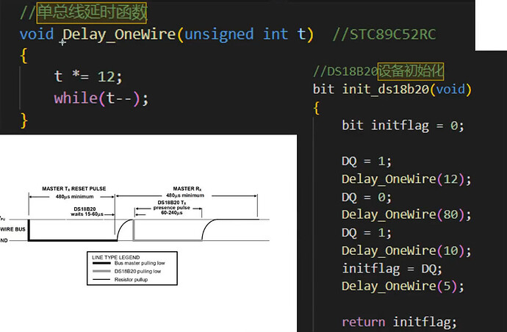Click the highlighted Chinese comment above Delay_OneWire

(92, 13)
